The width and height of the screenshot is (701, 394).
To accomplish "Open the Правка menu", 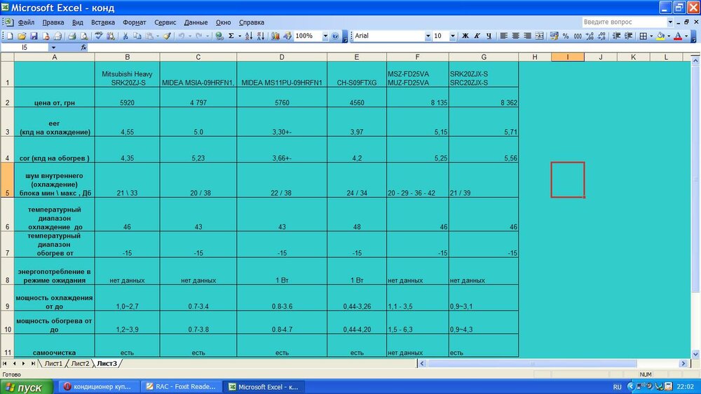I will click(x=53, y=22).
